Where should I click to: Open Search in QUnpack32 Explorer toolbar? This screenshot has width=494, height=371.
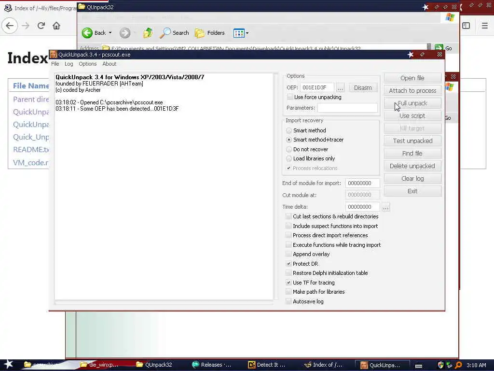point(174,33)
